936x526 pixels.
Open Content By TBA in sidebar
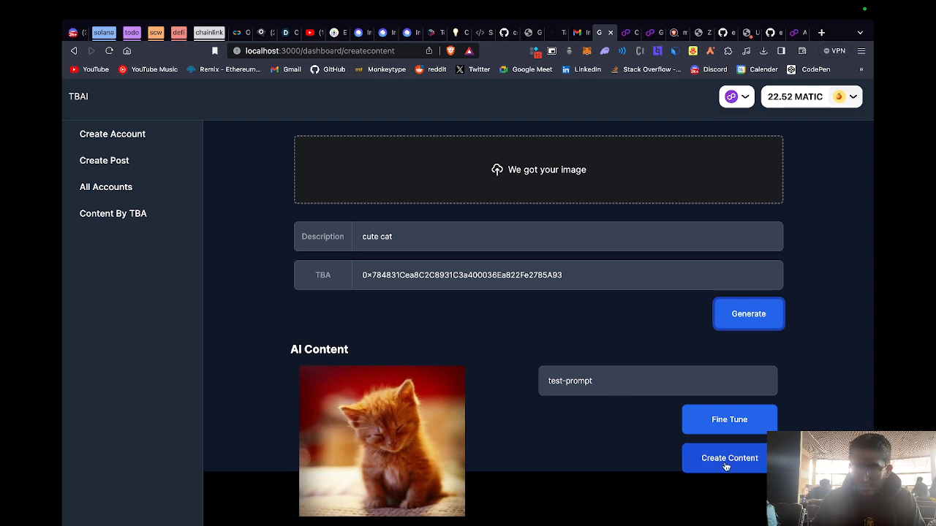click(x=113, y=213)
